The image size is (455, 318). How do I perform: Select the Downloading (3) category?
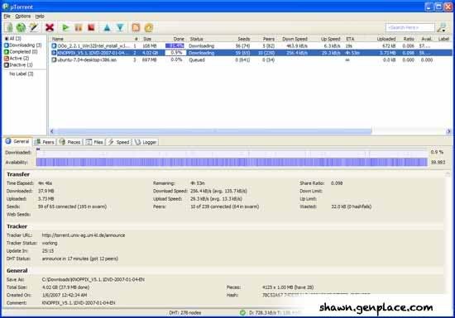23,45
